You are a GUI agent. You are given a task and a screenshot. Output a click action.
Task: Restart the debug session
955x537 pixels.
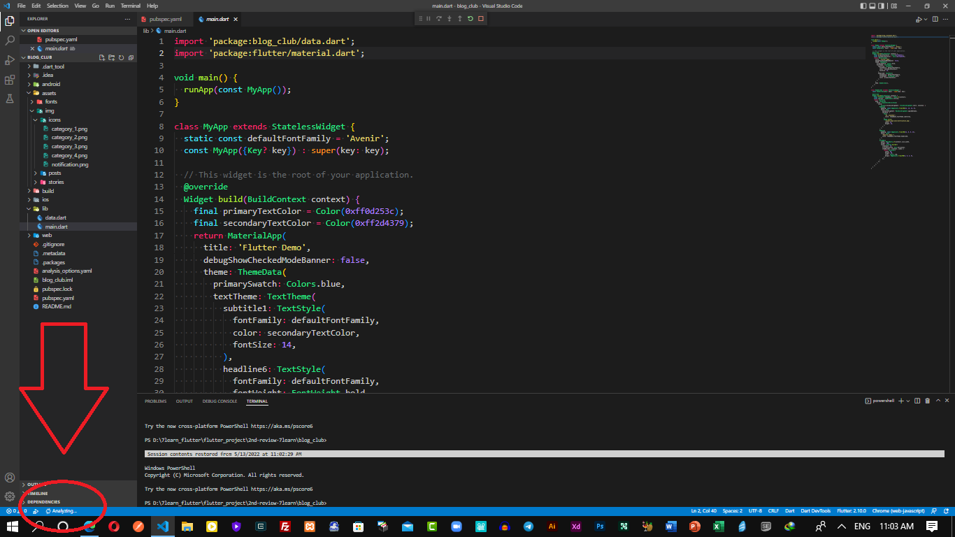pyautogui.click(x=471, y=19)
